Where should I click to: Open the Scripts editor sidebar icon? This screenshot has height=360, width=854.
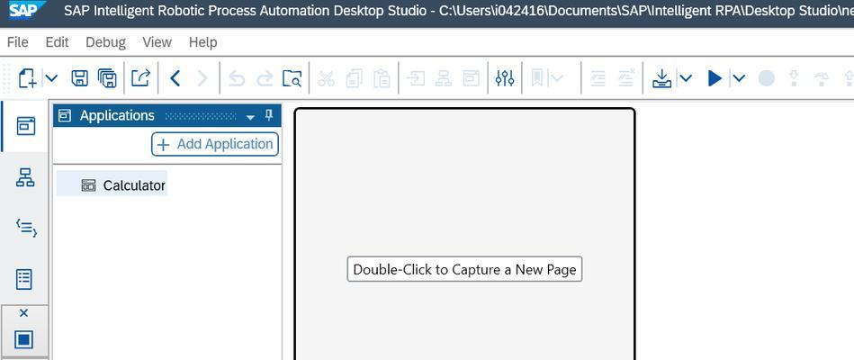(25, 228)
